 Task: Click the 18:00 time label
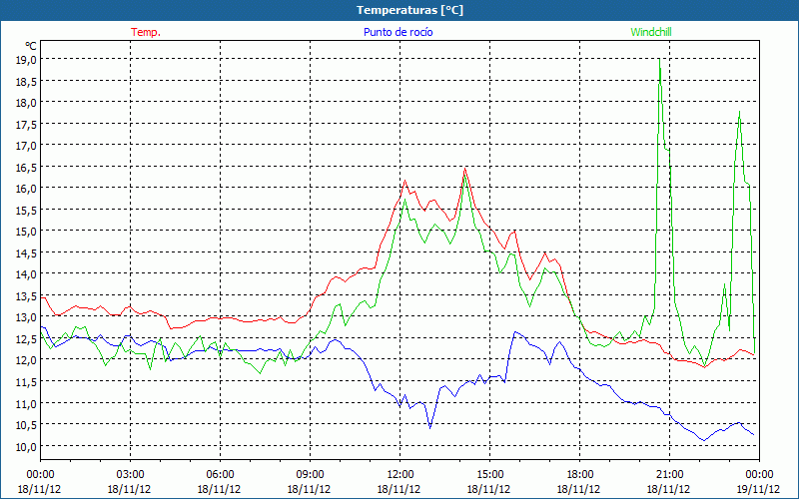point(579,475)
